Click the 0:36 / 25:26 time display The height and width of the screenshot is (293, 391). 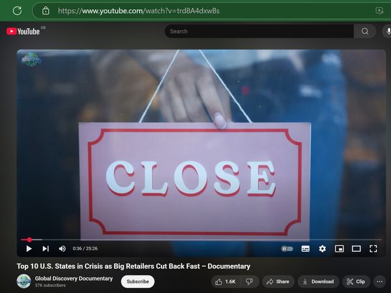point(85,249)
